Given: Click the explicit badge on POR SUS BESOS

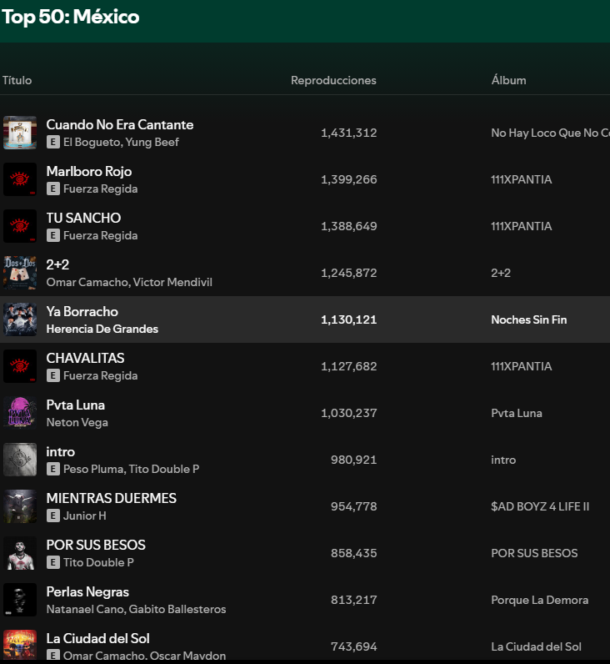Looking at the screenshot, I should [x=52, y=562].
